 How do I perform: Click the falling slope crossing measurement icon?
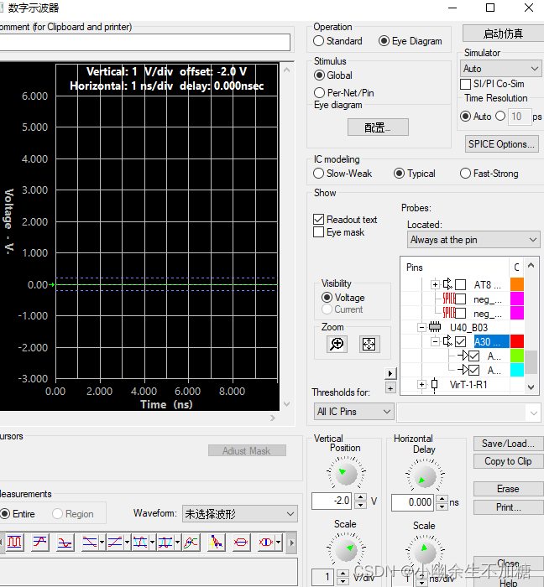[90, 542]
